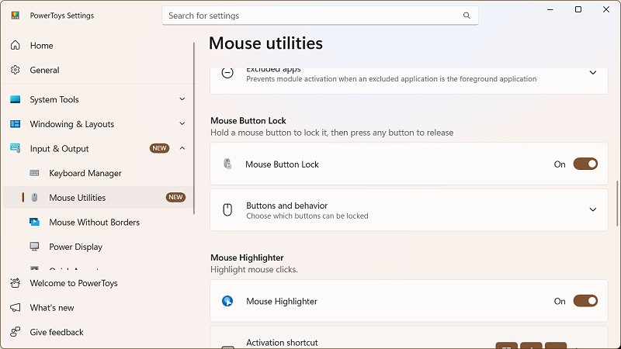Expand the Excluded apps section chevron
The height and width of the screenshot is (349, 621).
[593, 73]
